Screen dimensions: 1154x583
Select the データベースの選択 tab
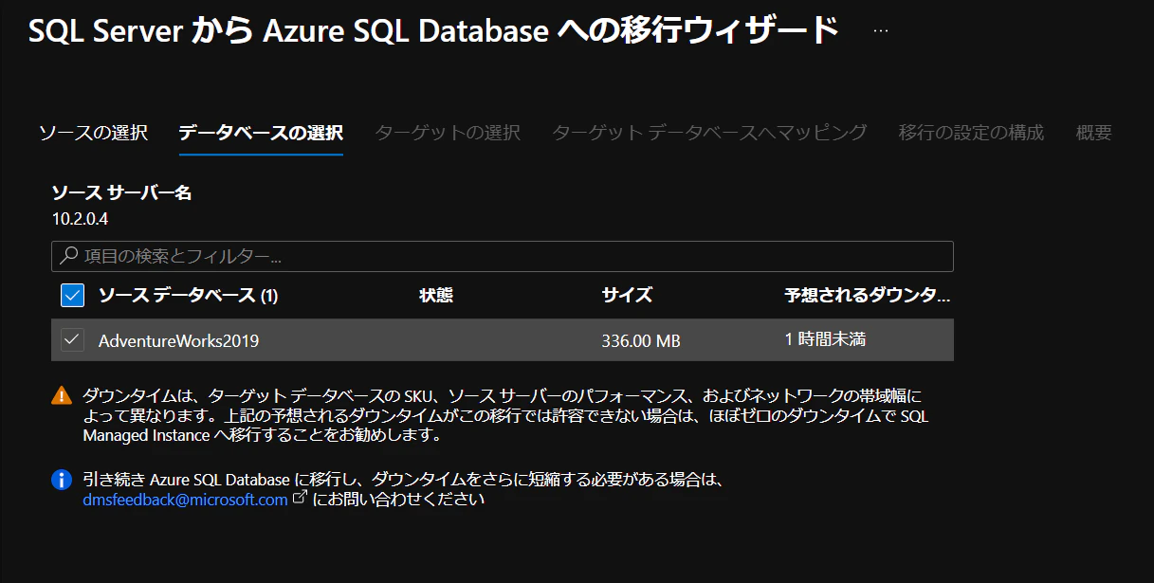(261, 133)
